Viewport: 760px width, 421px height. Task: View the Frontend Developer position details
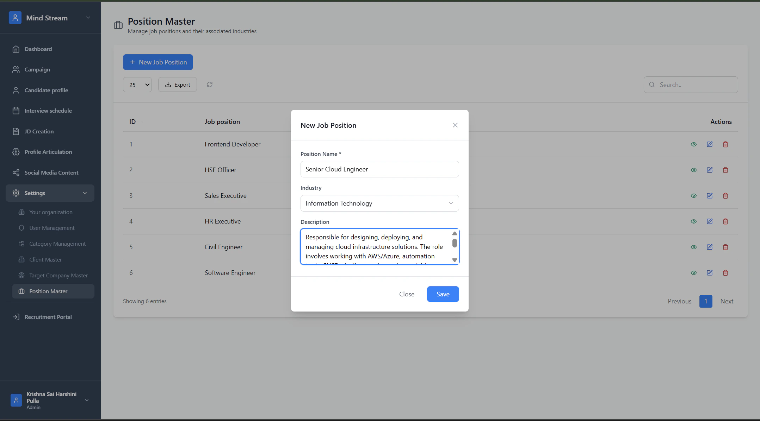click(694, 144)
